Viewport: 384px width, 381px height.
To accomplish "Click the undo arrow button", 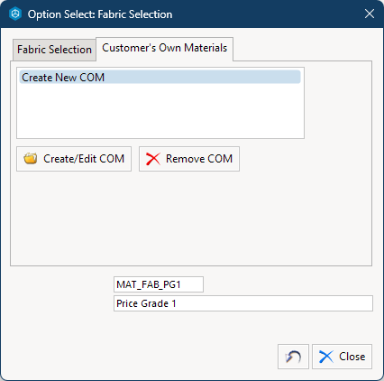I will click(x=293, y=357).
